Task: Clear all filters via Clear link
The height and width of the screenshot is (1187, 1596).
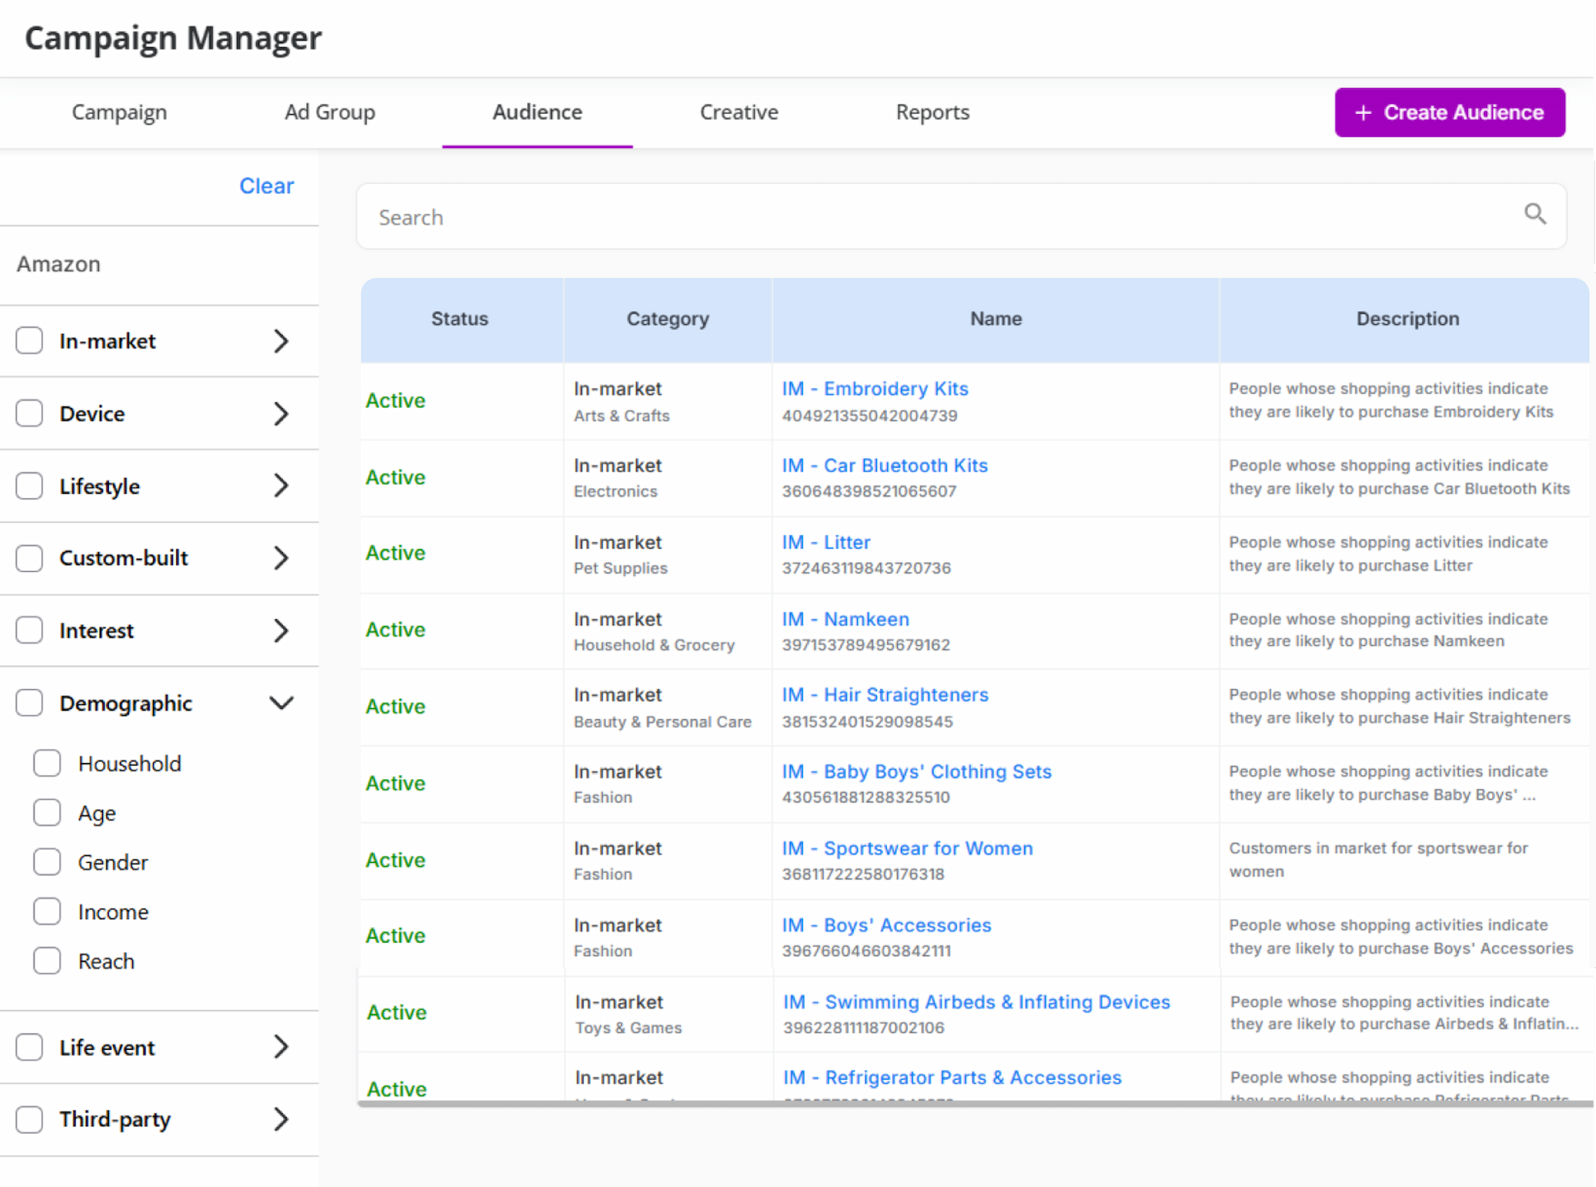Action: (x=266, y=185)
